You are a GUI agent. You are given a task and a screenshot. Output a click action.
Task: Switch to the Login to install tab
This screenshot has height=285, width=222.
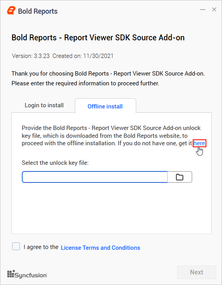[x=44, y=105]
